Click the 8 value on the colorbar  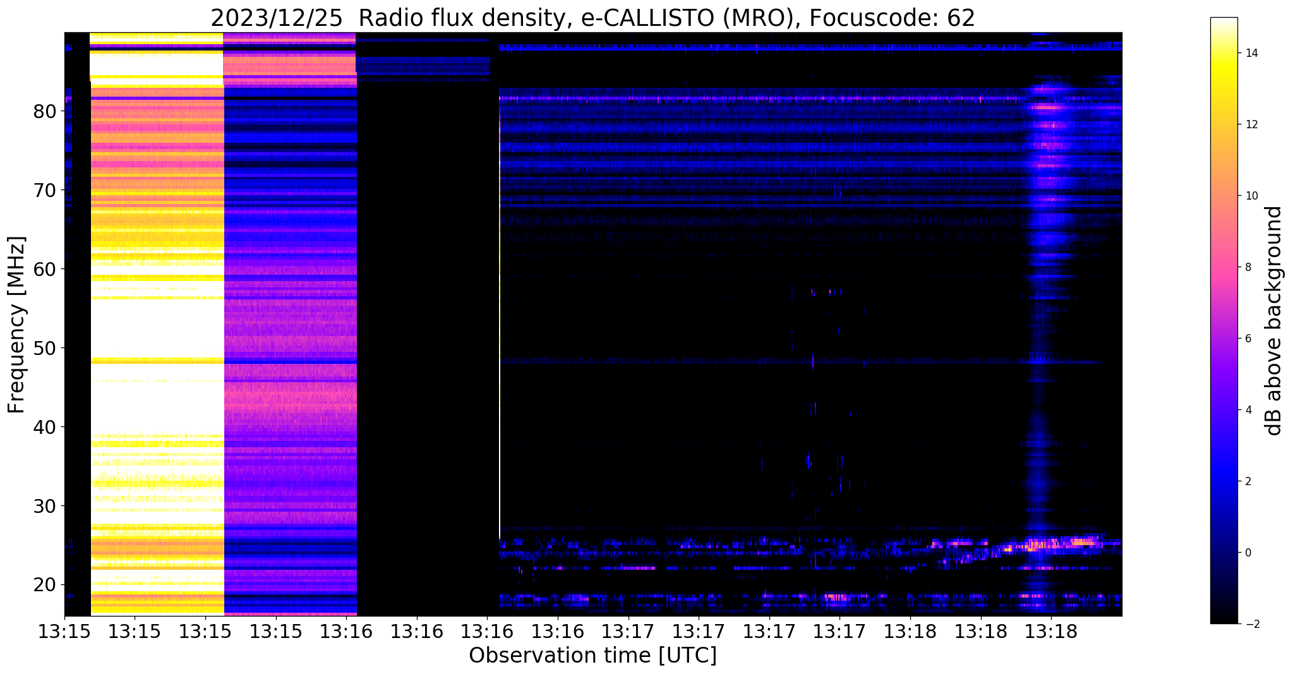(x=1248, y=267)
